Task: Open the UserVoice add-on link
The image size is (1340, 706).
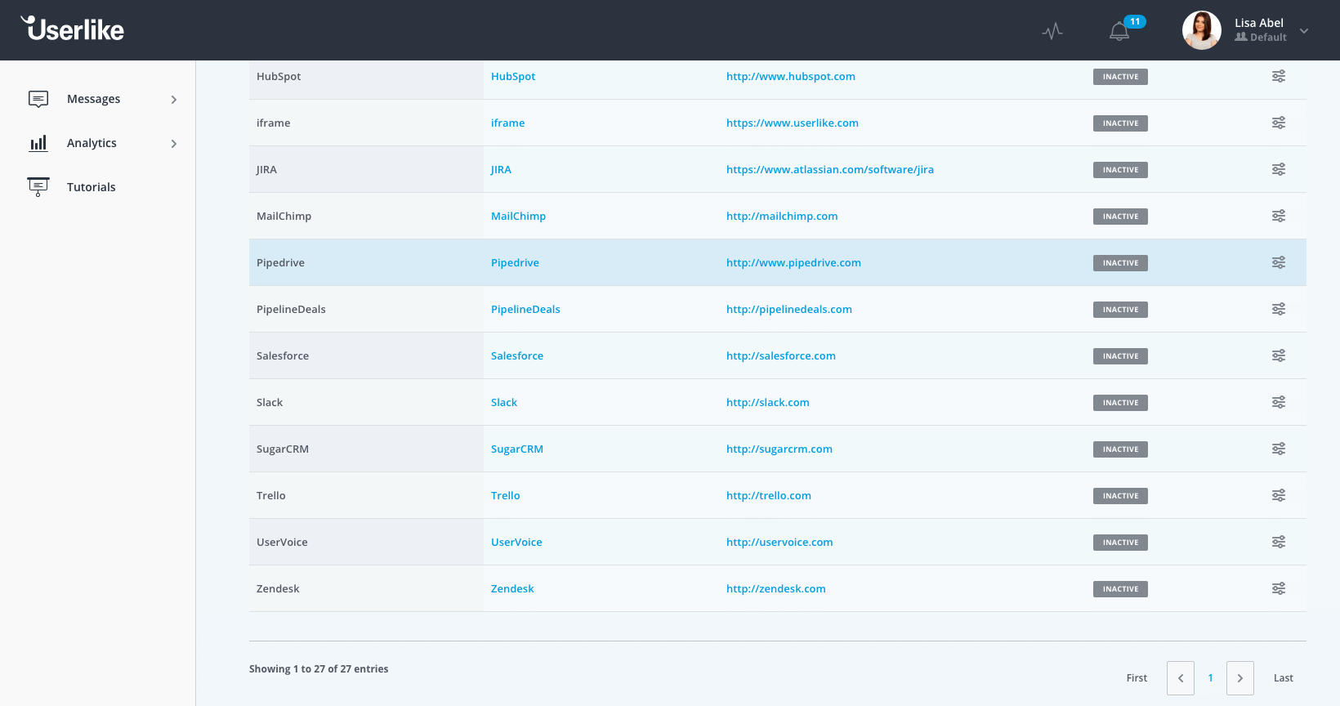Action: pyautogui.click(x=516, y=542)
